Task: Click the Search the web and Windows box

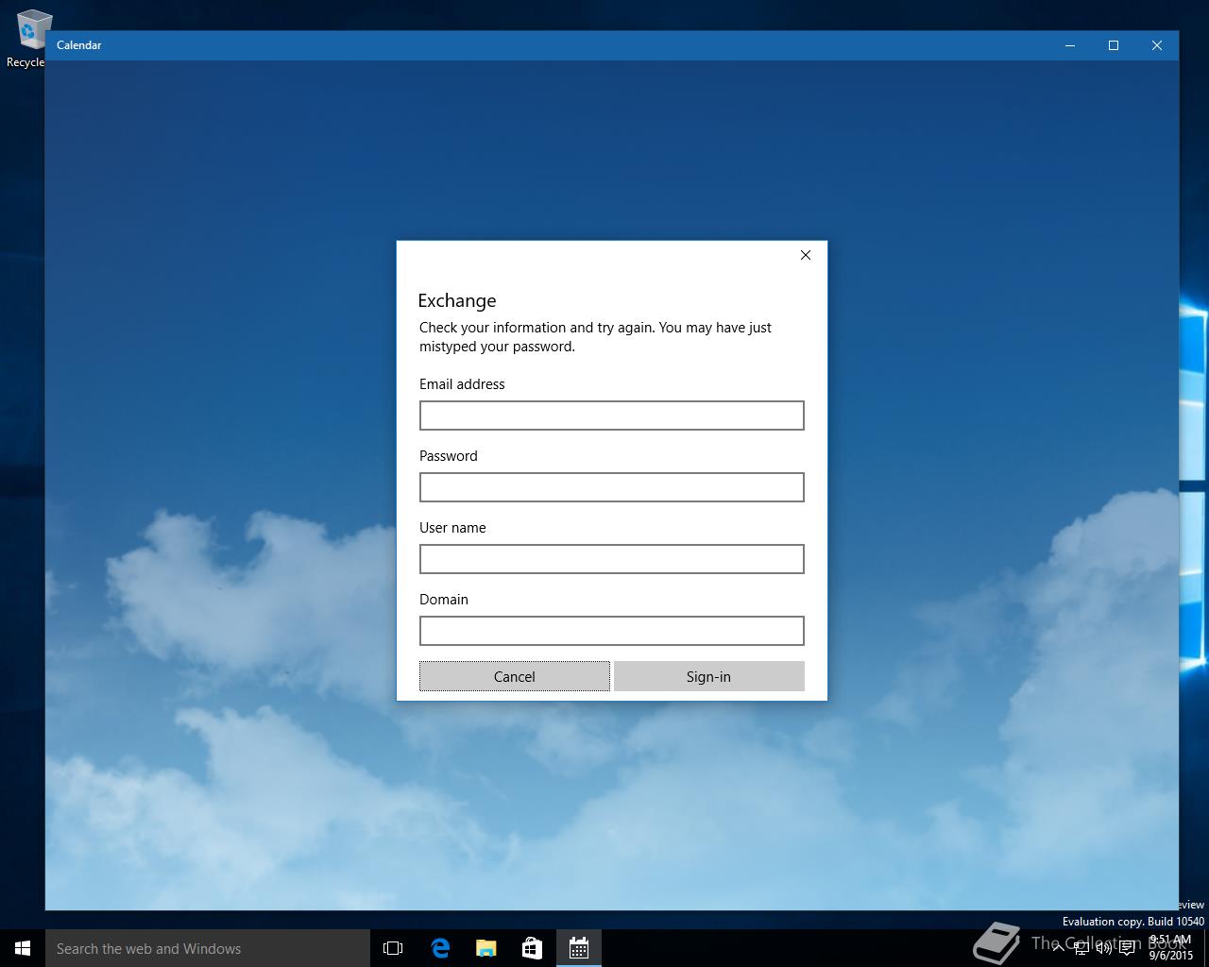Action: (208, 948)
